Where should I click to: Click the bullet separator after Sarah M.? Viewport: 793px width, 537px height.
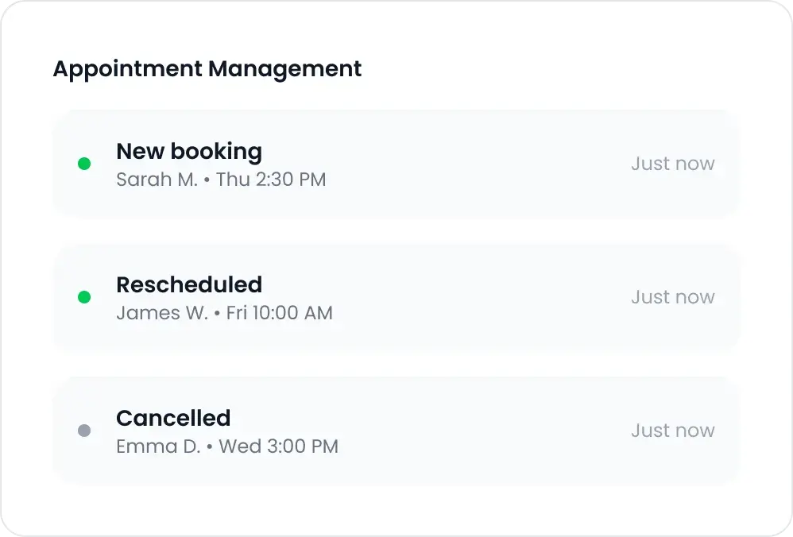click(207, 180)
